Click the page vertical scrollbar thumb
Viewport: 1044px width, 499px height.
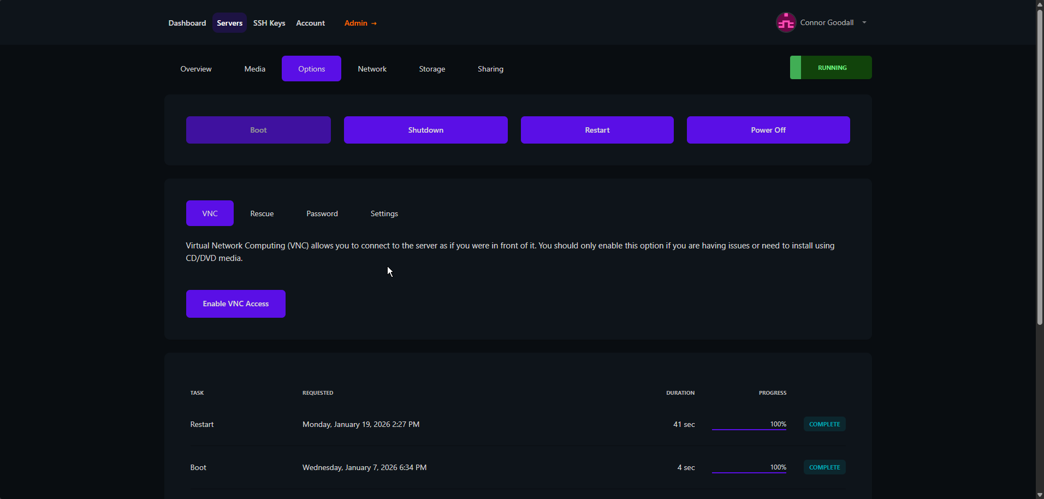1040,167
